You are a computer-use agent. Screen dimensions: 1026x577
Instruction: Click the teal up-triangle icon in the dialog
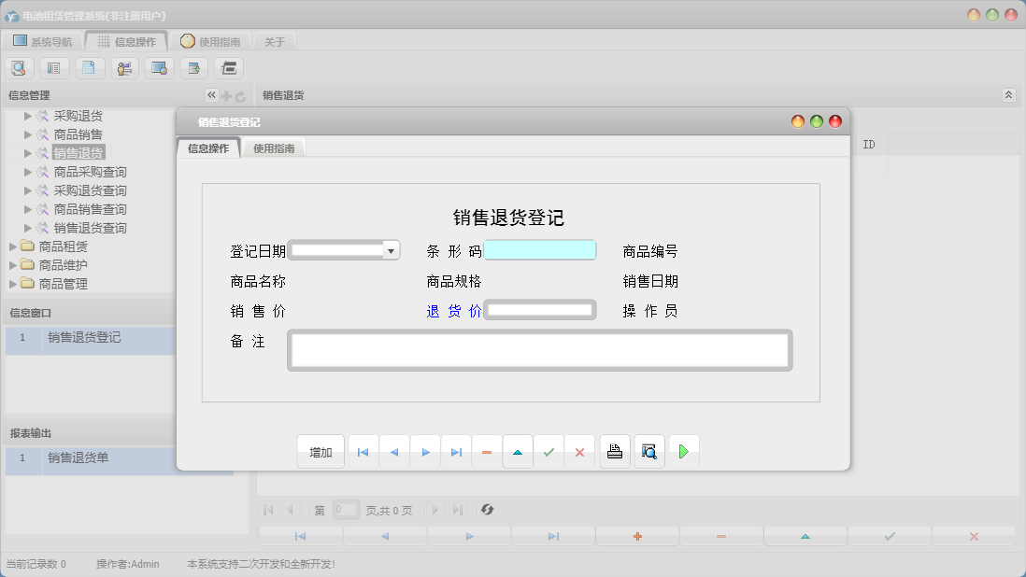click(x=518, y=452)
